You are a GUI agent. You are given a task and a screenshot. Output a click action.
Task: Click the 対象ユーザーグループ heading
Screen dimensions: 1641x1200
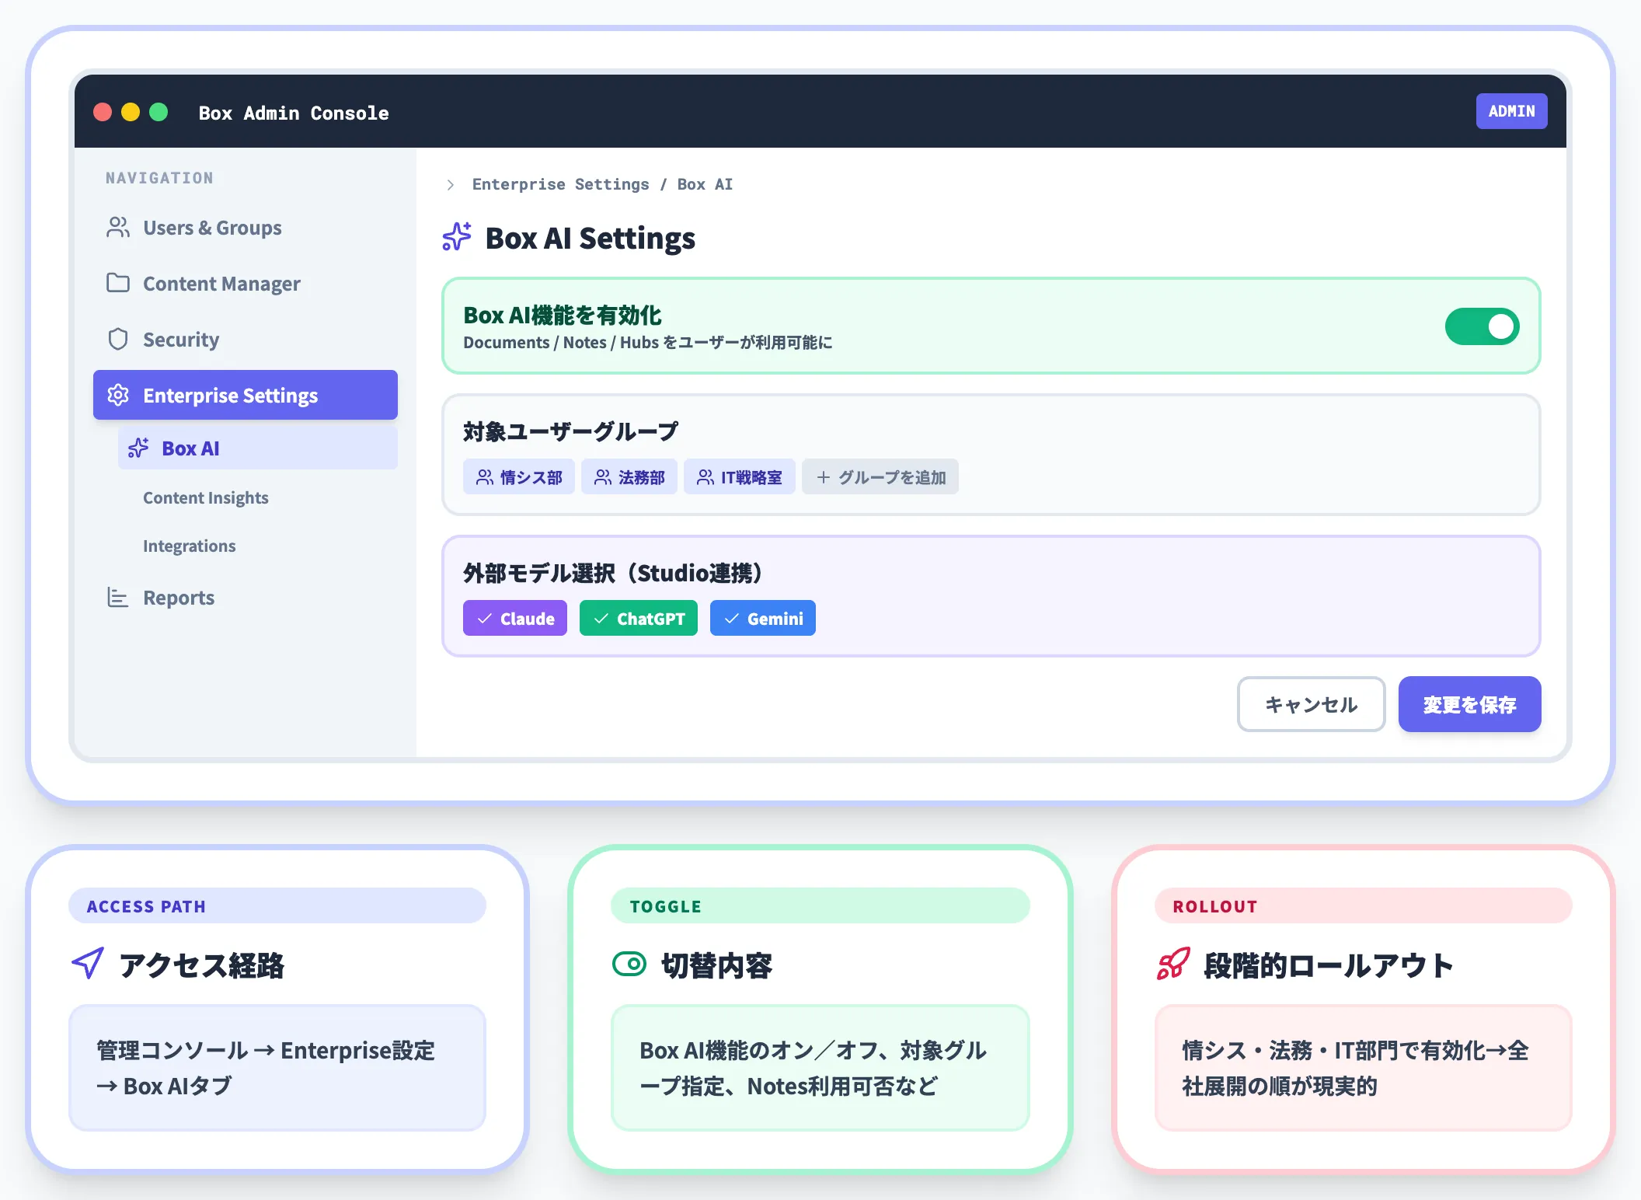[x=570, y=431]
